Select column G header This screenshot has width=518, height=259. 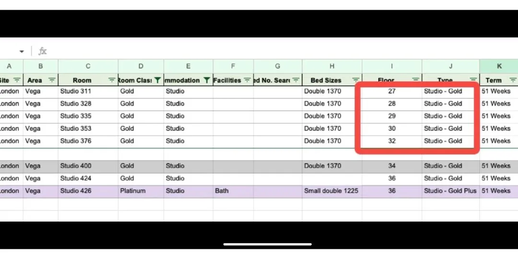pos(278,66)
